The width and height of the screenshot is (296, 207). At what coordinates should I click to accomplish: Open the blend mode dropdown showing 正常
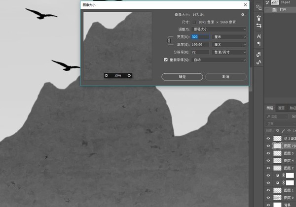coord(280,124)
